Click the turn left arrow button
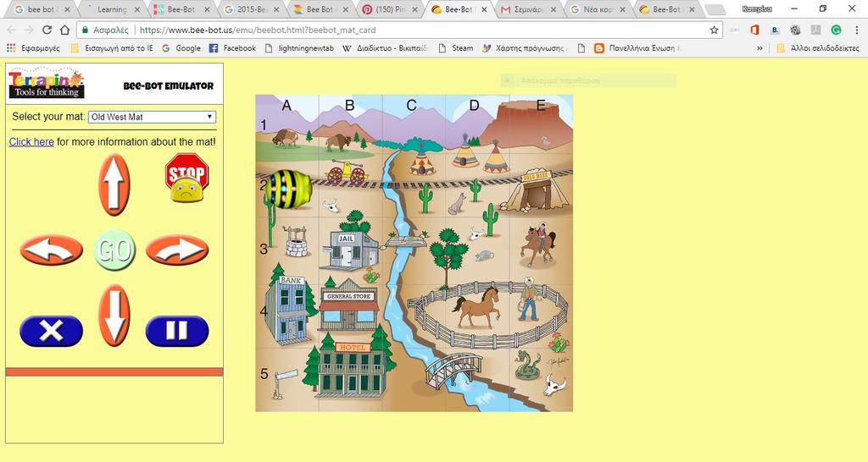The height and width of the screenshot is (462, 868). [52, 250]
